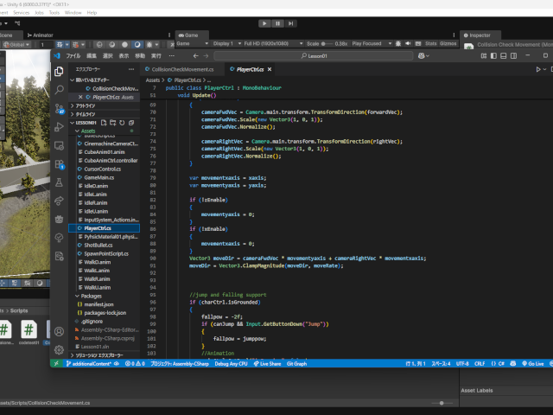Collapse all folders in LESSON01 explorer
The width and height of the screenshot is (553, 415).
point(131,123)
